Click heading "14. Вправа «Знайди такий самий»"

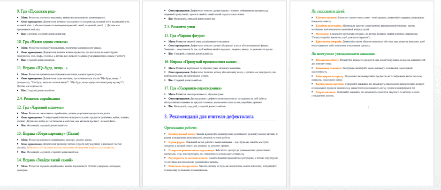coord(45,160)
